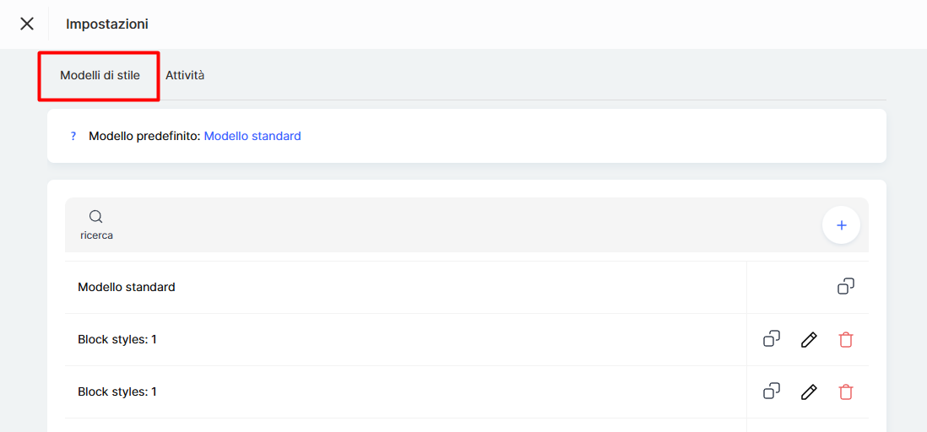
Task: Select the first Block styles: 1 row name
Action: coord(117,339)
